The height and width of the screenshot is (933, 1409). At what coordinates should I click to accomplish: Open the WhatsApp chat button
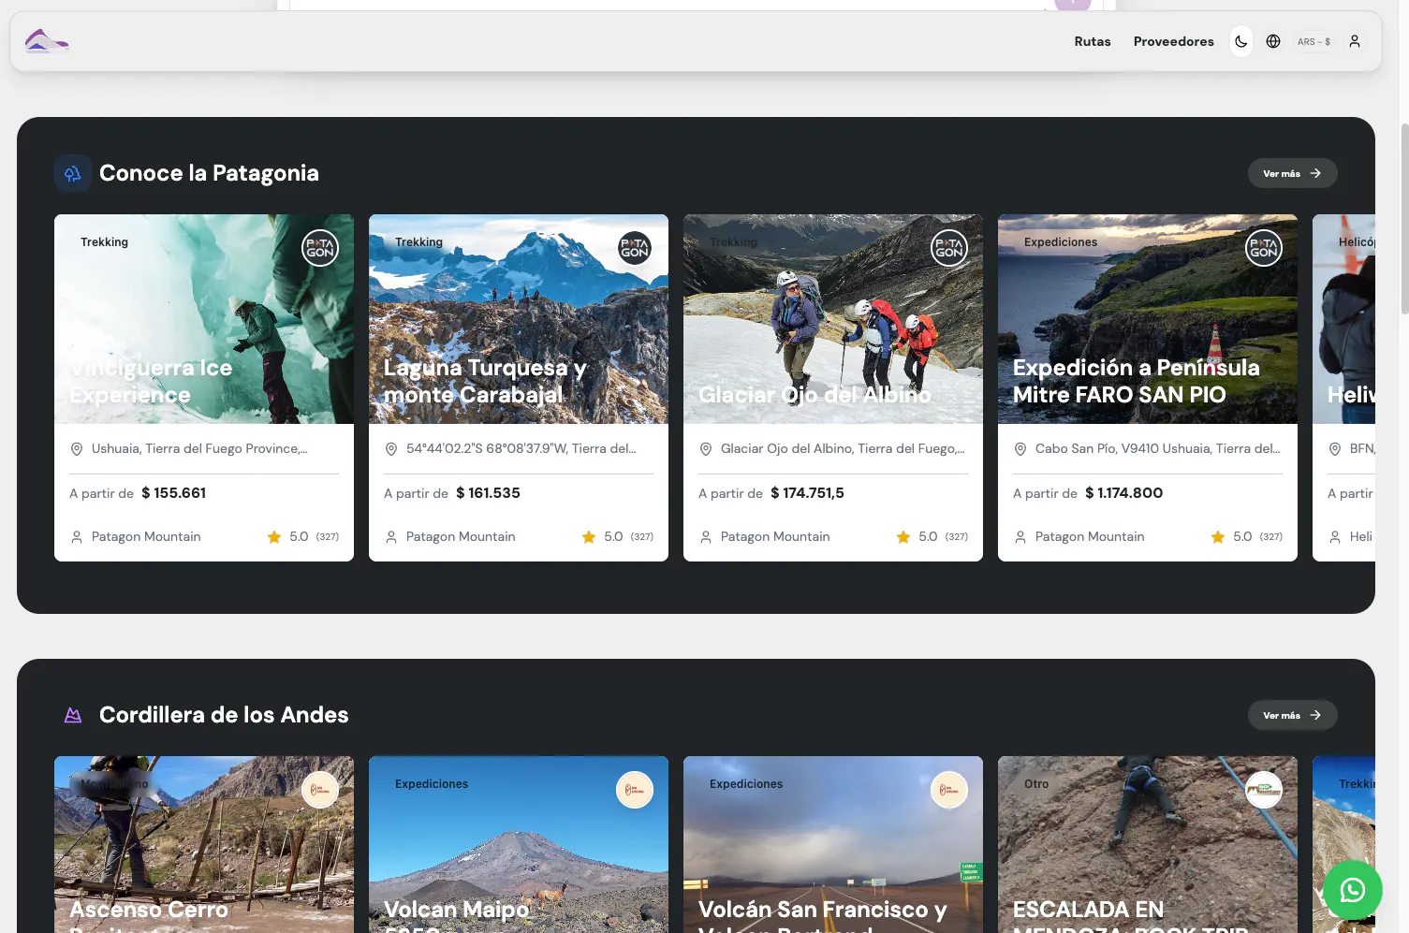[x=1353, y=890]
